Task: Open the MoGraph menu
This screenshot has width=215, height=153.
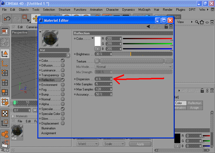Action: [x=144, y=10]
